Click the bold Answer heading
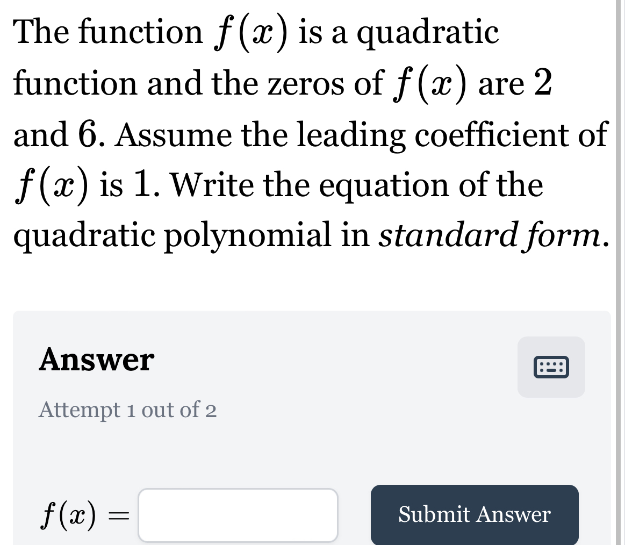This screenshot has height=545, width=625. 97,360
